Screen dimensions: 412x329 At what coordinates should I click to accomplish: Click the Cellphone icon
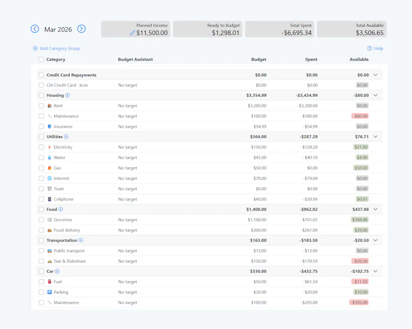tap(49, 199)
